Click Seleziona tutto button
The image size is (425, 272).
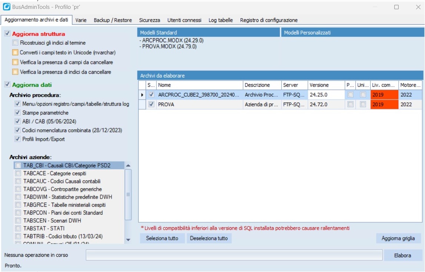[x=162, y=238]
